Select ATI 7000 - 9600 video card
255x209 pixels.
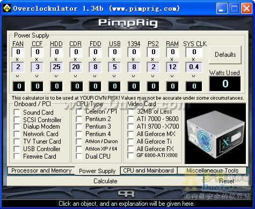click(x=130, y=119)
